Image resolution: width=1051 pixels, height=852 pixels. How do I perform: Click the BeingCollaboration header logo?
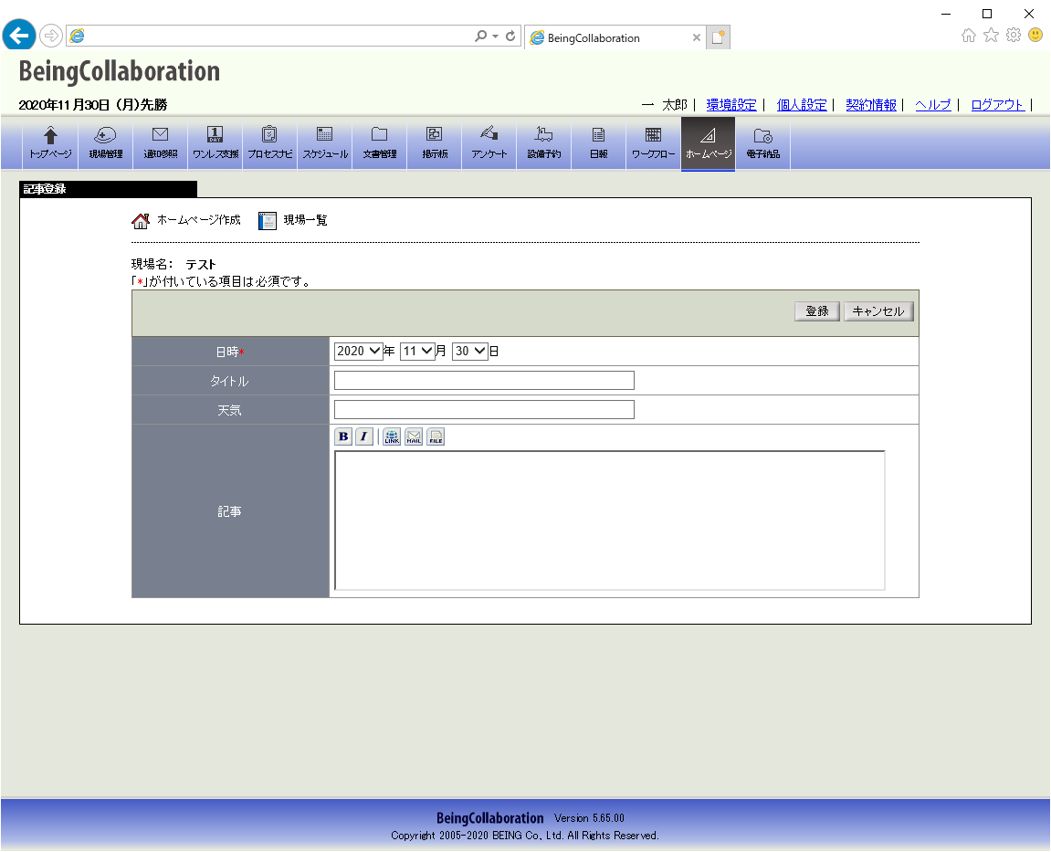click(x=120, y=71)
